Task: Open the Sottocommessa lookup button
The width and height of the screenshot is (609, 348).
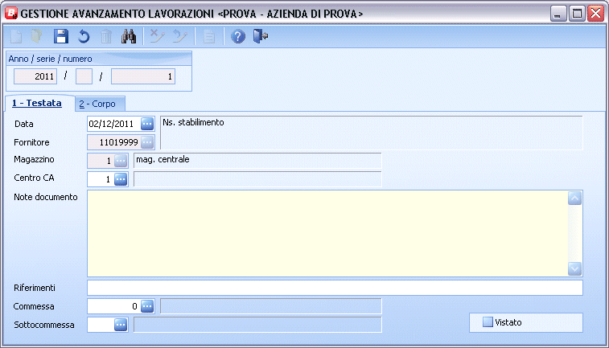Action: click(x=121, y=325)
